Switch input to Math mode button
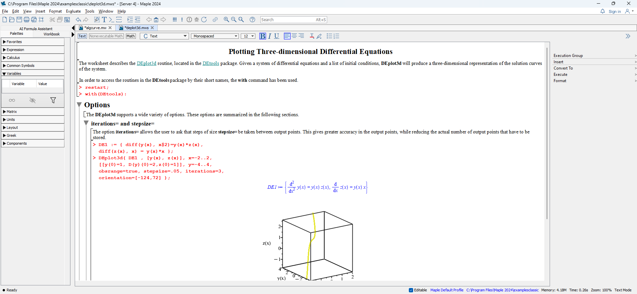Image resolution: width=637 pixels, height=294 pixels. (x=131, y=36)
